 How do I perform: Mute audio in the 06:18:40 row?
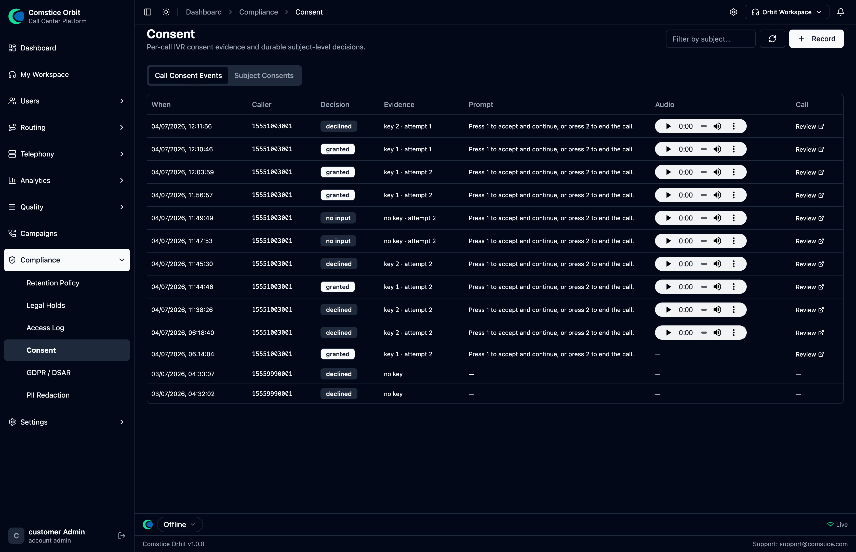click(x=717, y=333)
